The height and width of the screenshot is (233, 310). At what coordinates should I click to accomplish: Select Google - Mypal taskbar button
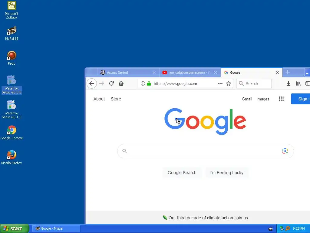(56, 228)
